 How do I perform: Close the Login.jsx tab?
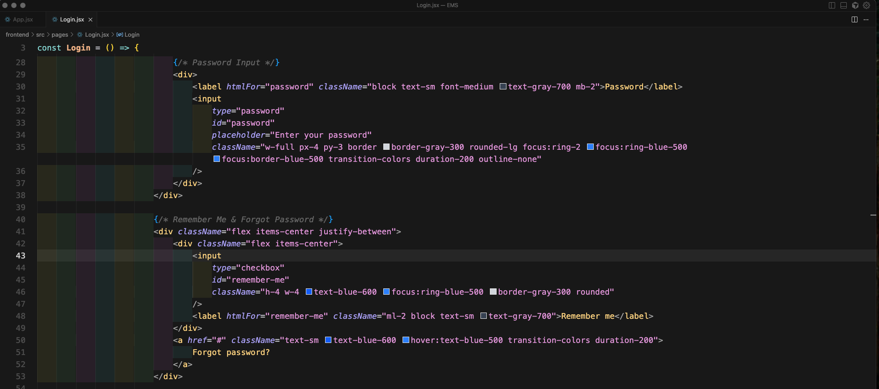pyautogui.click(x=90, y=20)
